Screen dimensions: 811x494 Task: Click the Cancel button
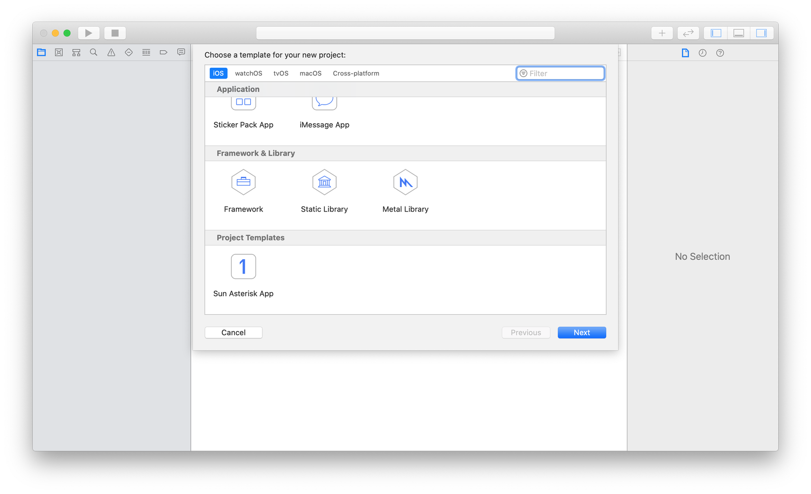point(233,332)
